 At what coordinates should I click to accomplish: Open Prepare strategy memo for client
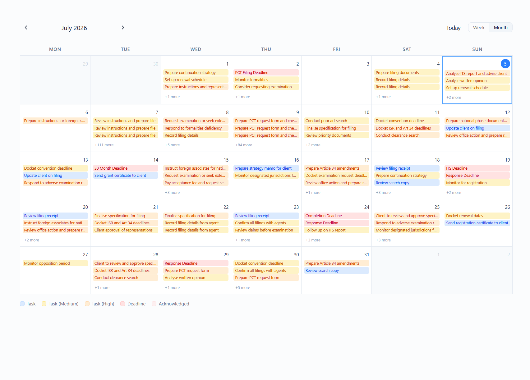tap(266, 168)
